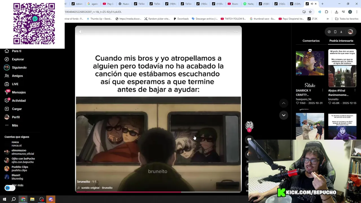
Task: Switch to Harley Spotify tab
Action: click(249, 4)
